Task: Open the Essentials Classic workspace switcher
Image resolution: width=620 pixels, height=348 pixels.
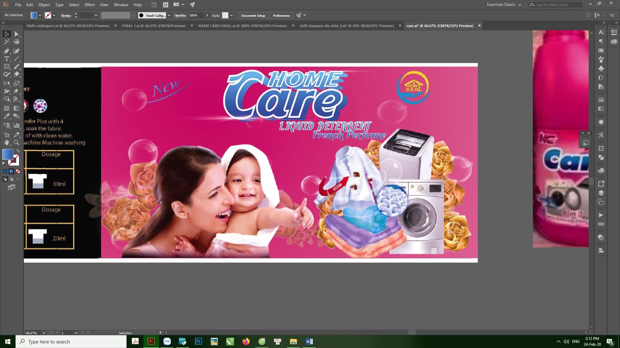Action: 504,5
